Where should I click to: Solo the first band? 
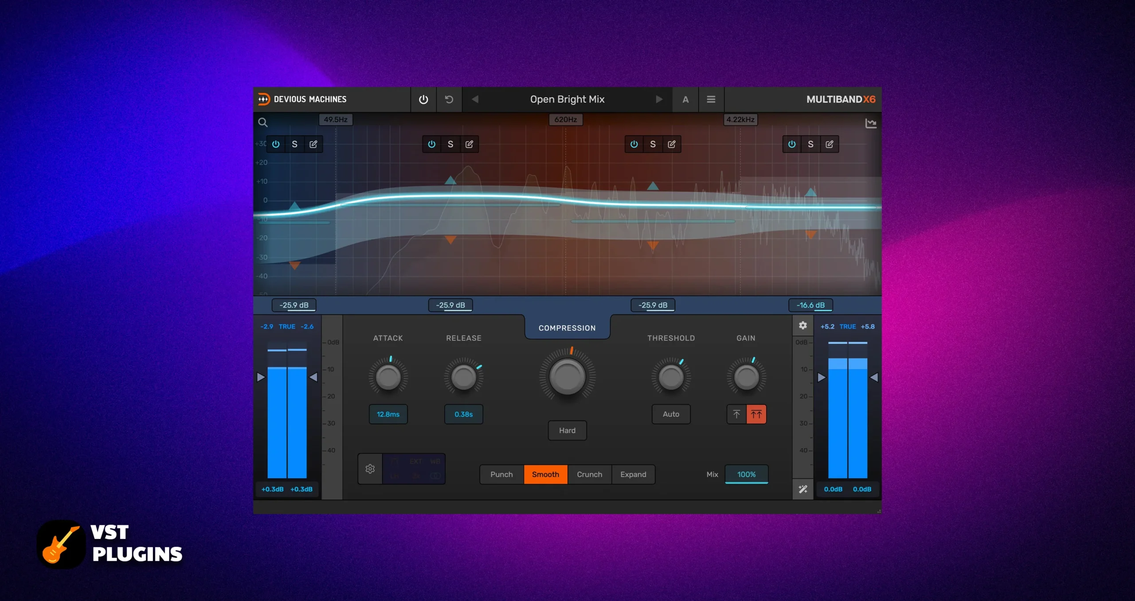click(x=294, y=144)
